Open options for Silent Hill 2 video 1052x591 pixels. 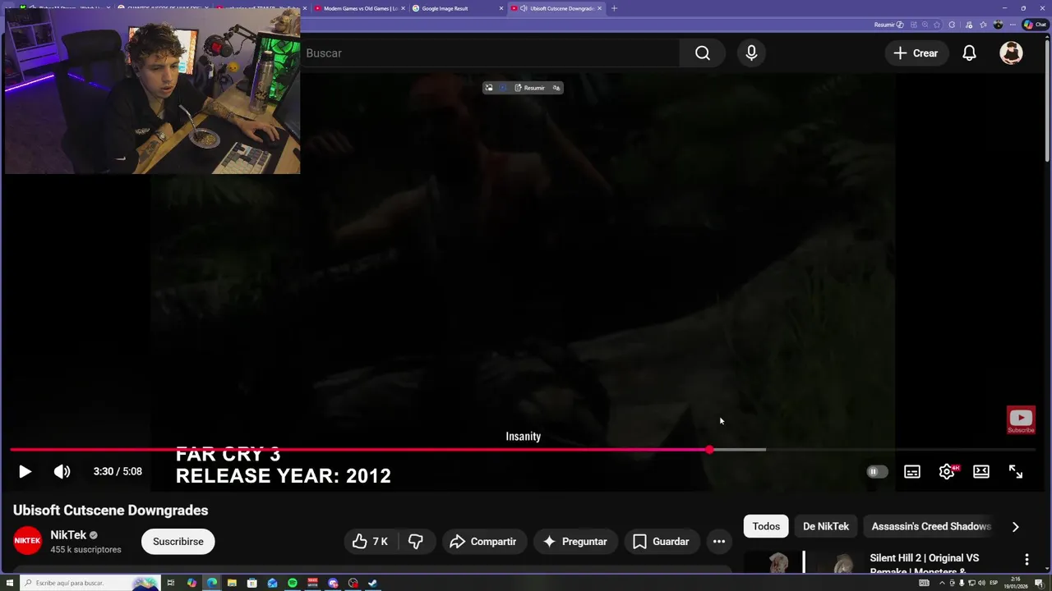point(1027,560)
